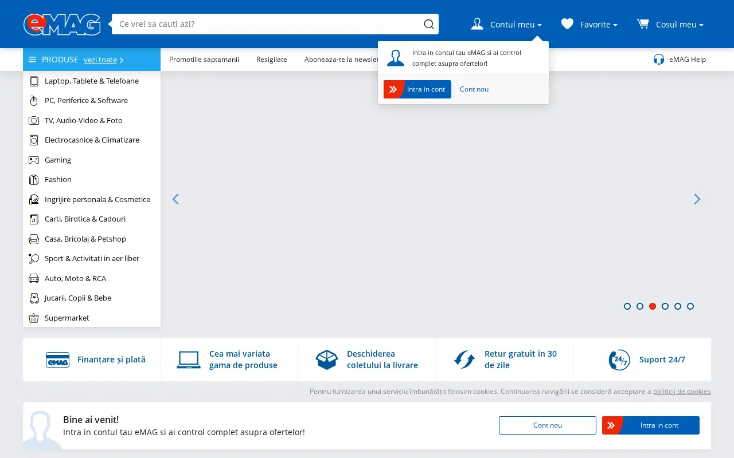
Task: Click the user account silhouette icon in header
Action: coord(477,24)
